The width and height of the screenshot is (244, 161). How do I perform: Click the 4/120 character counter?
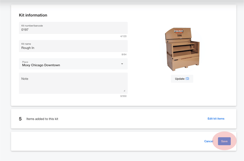pyautogui.click(x=123, y=36)
